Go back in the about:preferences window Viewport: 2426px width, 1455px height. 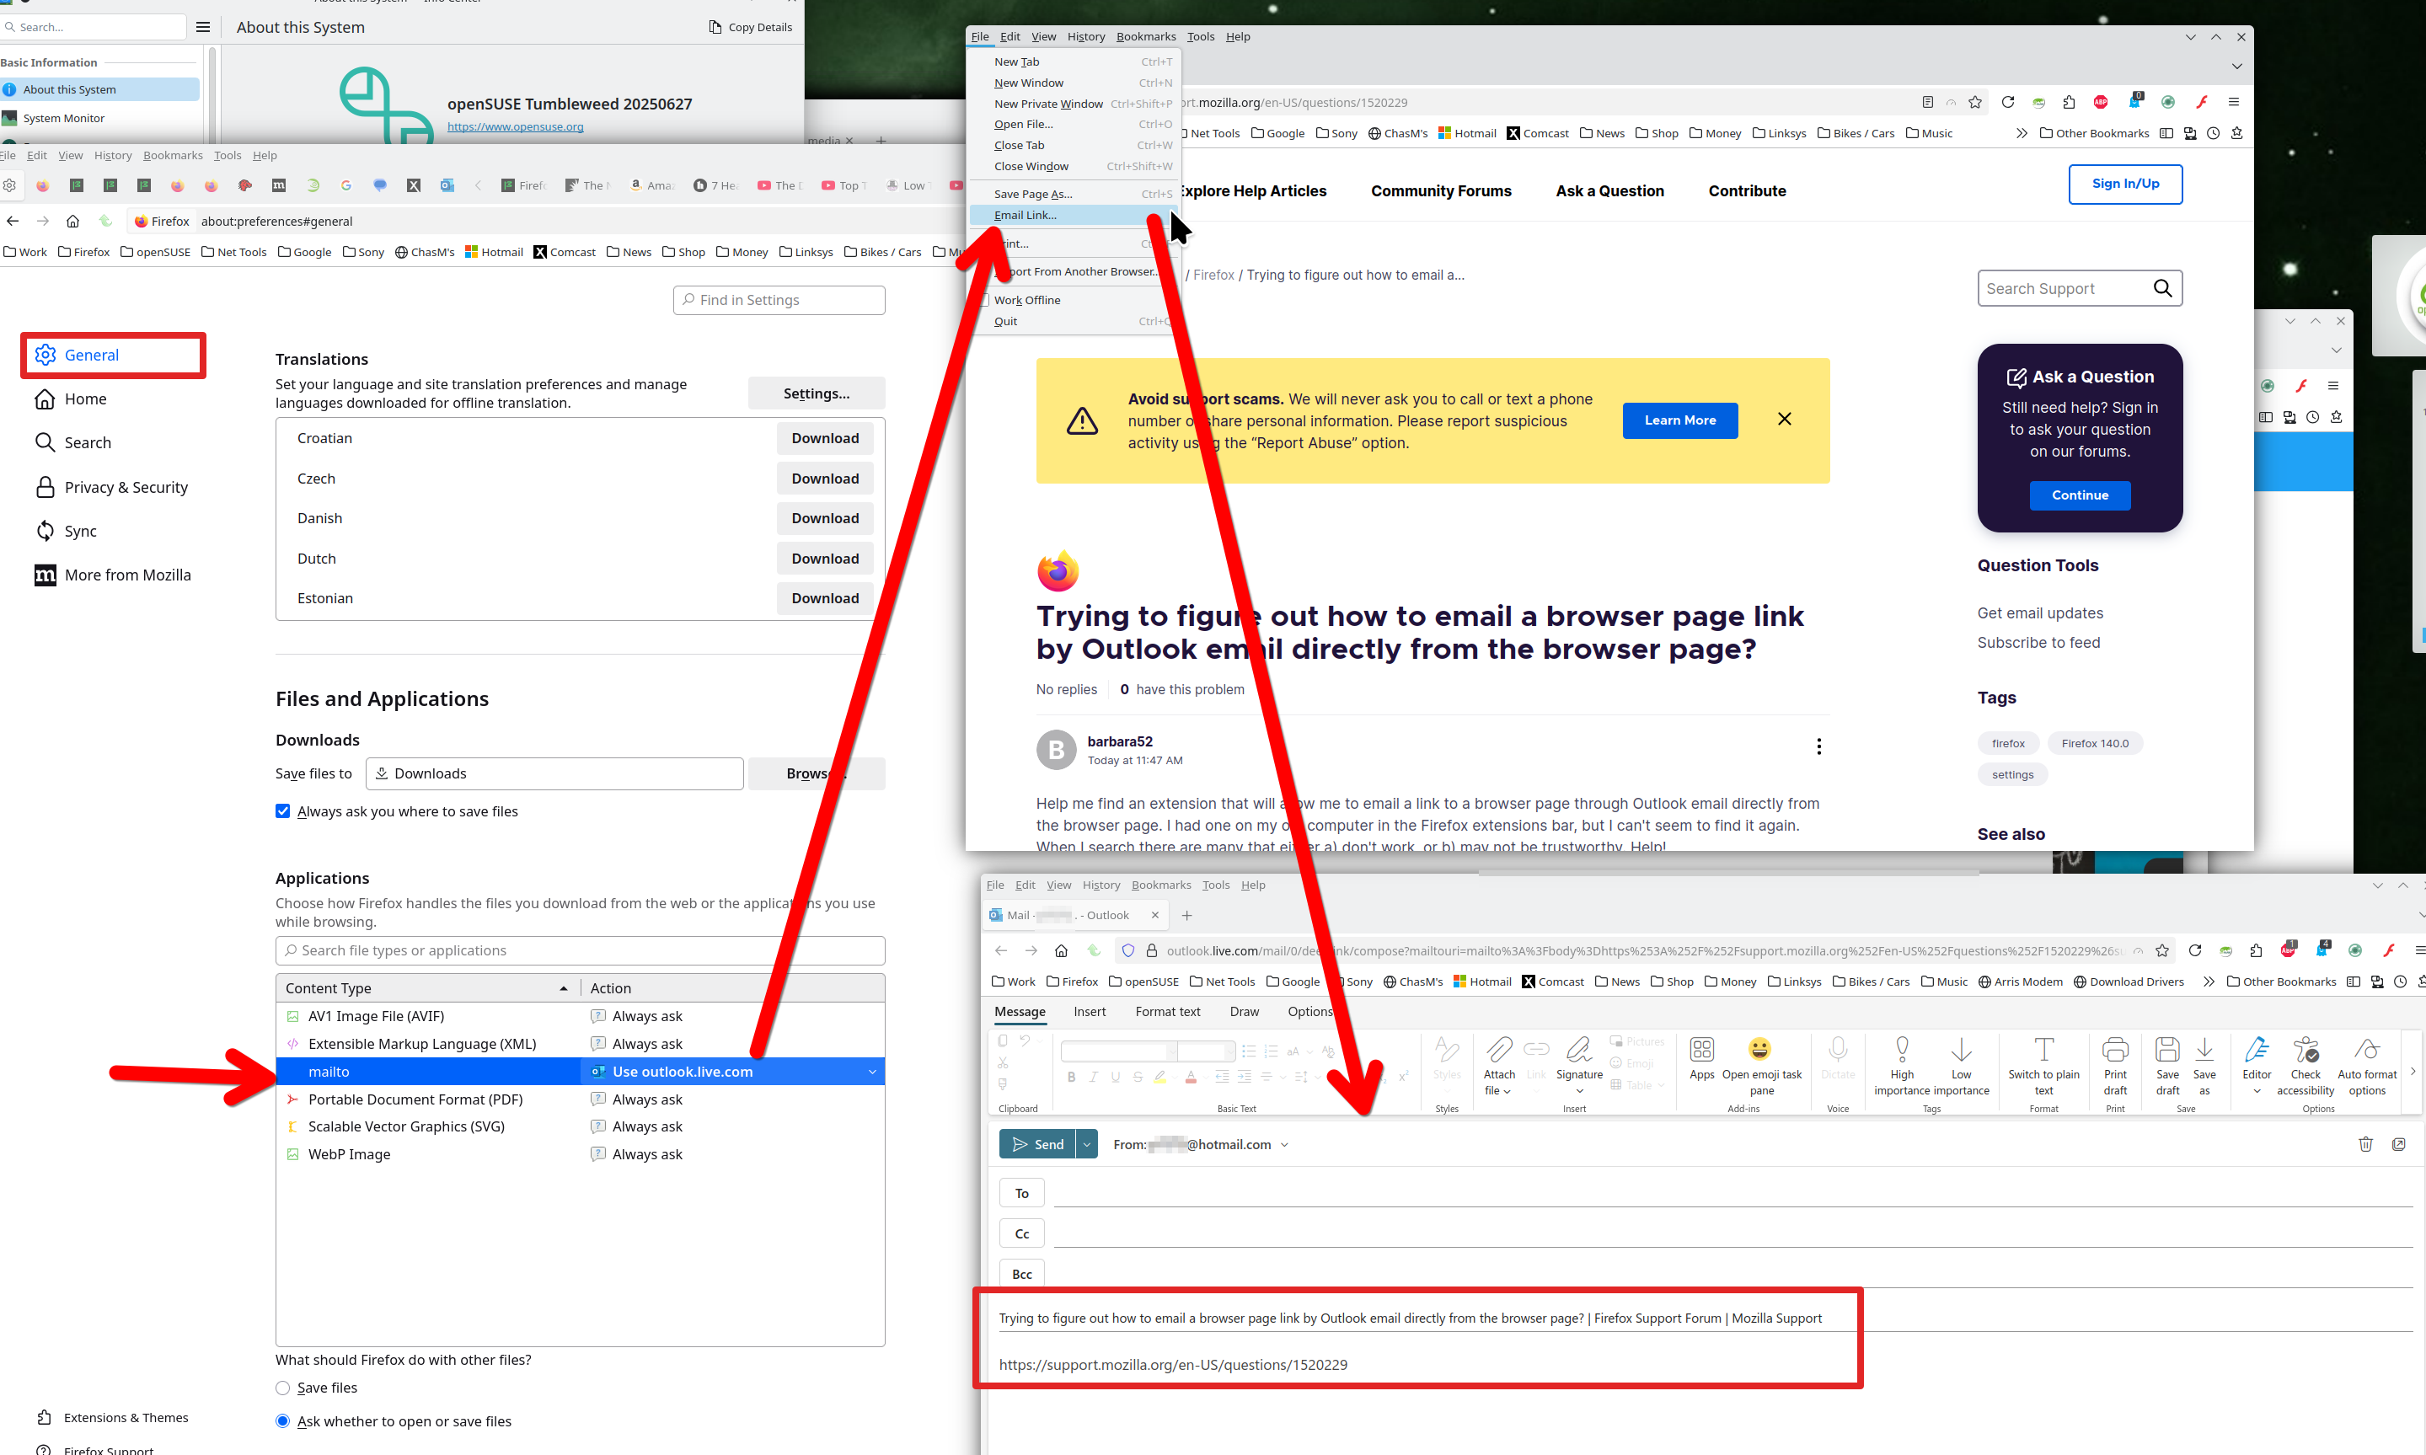pos(13,222)
